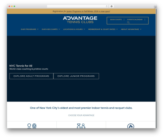164x138 pixels.
Task: Click the browser extension icon next to address bar
Action: tap(112, 7)
